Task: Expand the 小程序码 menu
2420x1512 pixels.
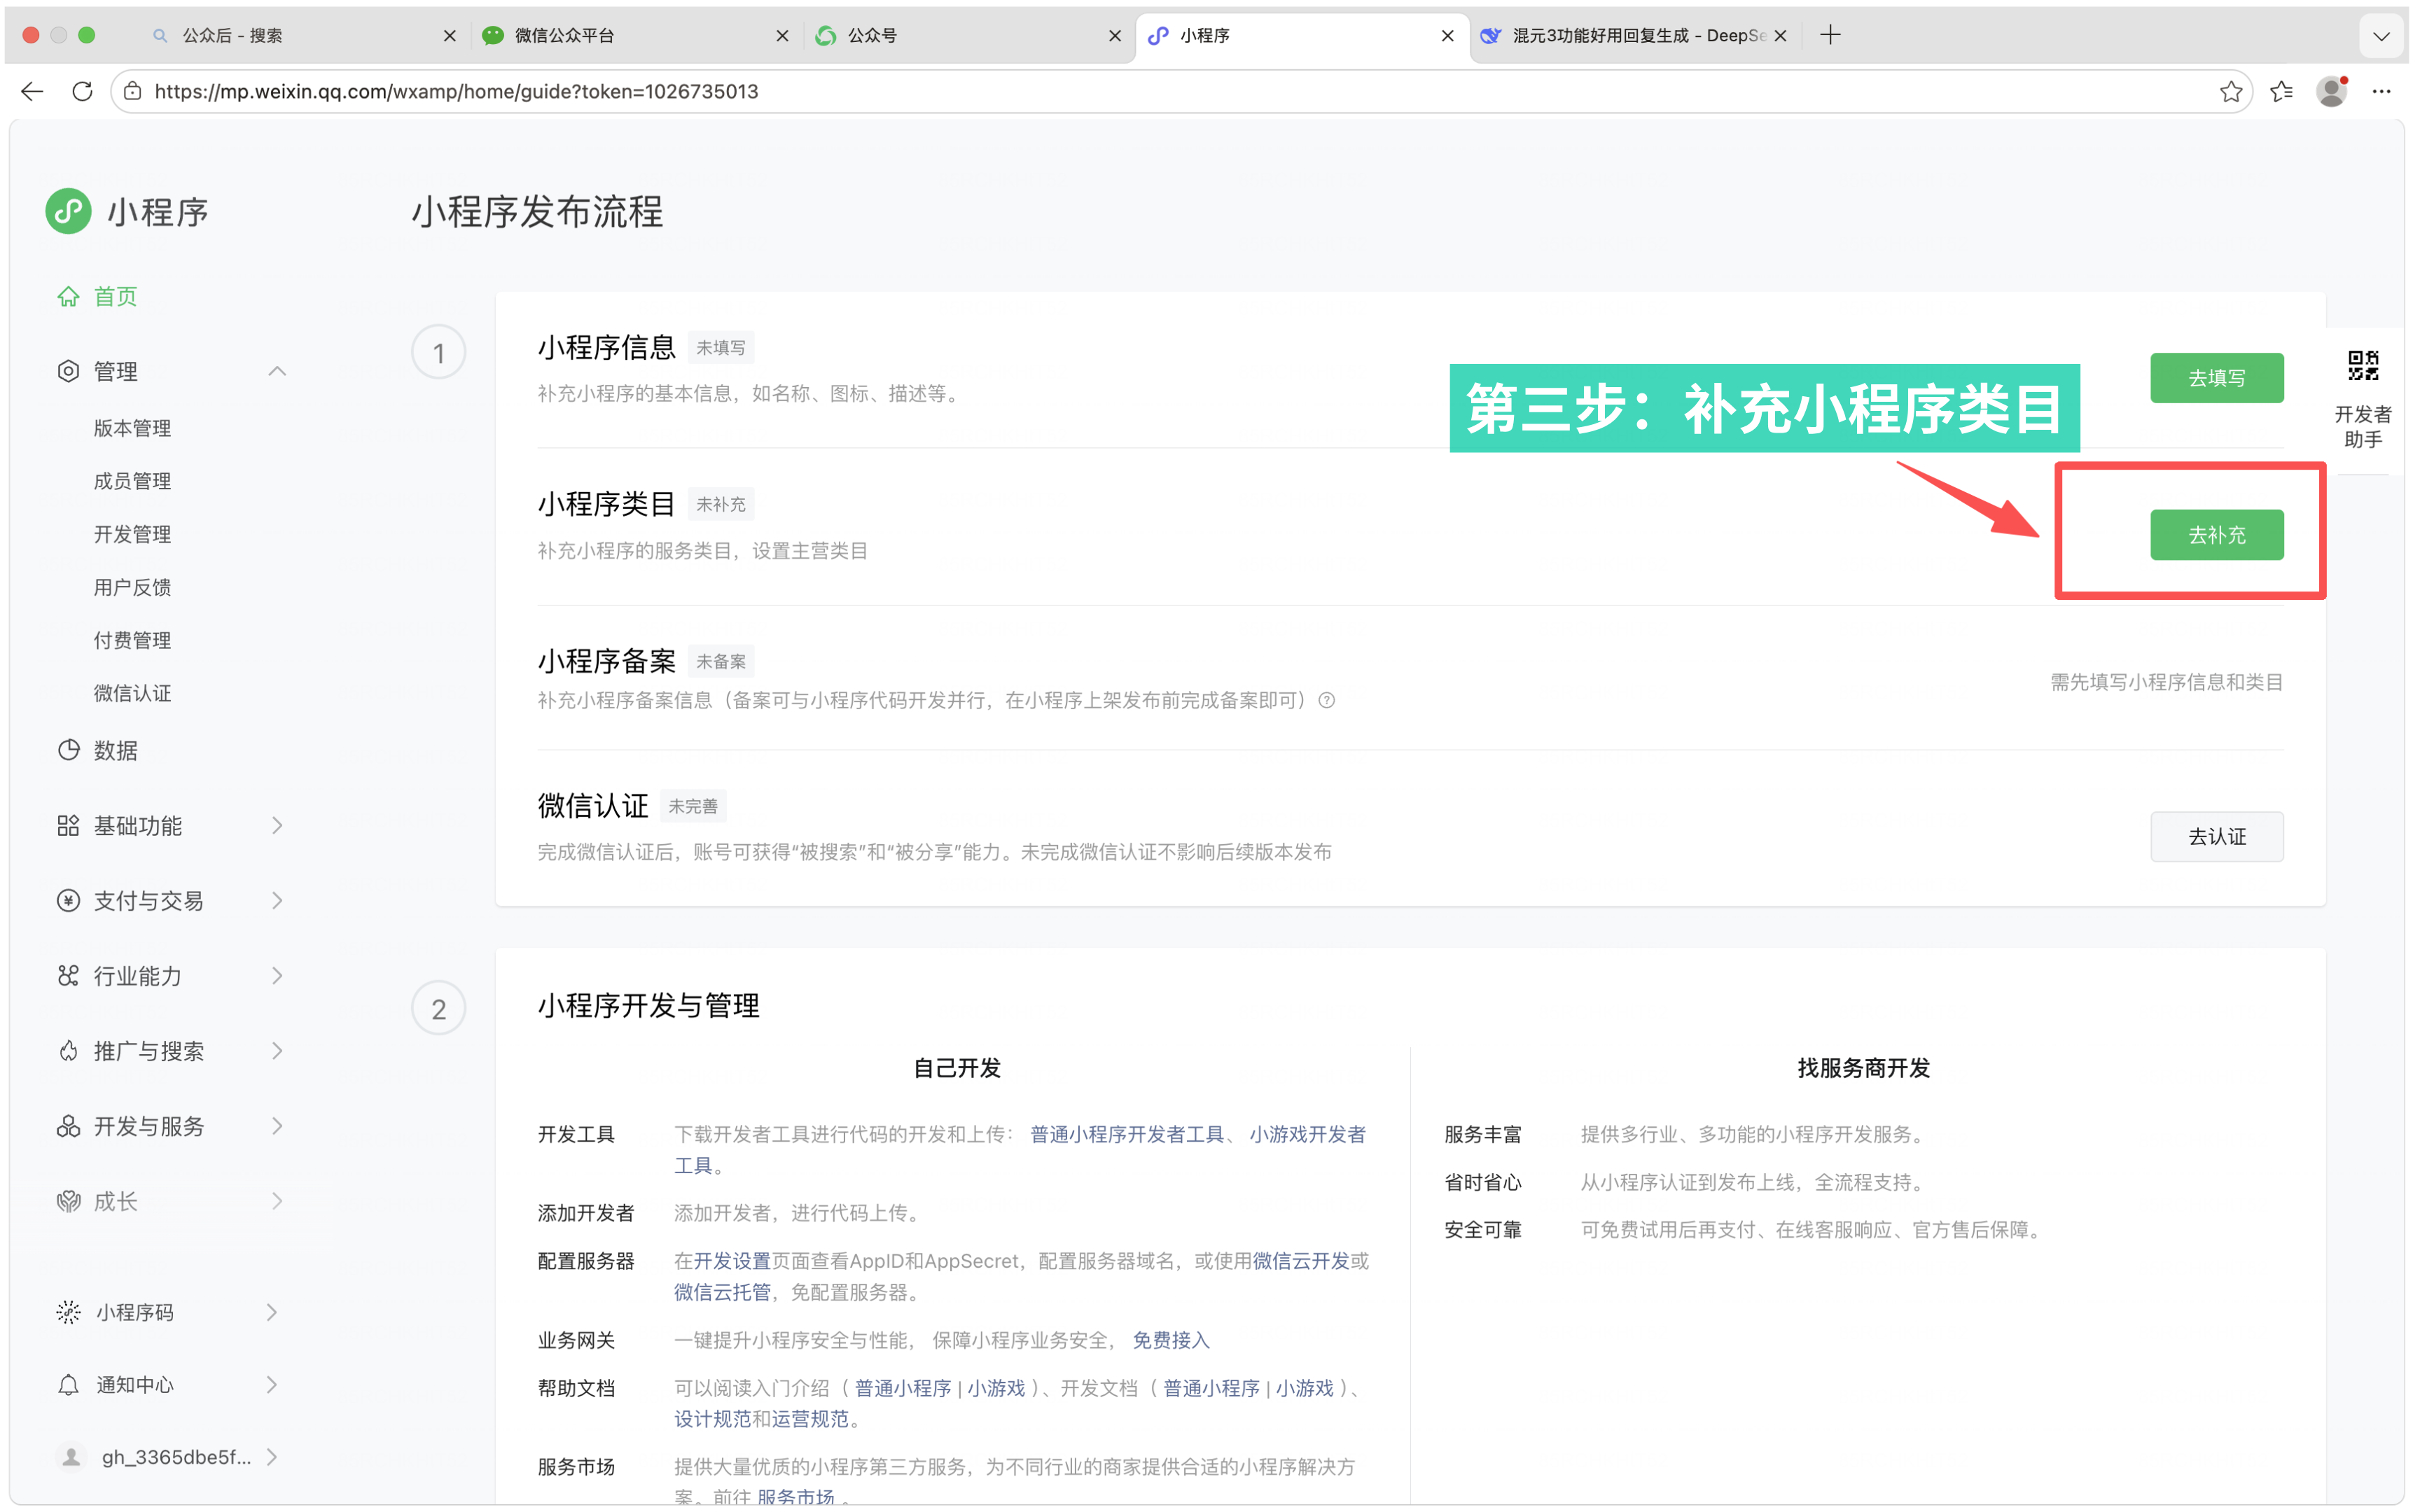Action: pyautogui.click(x=272, y=1312)
